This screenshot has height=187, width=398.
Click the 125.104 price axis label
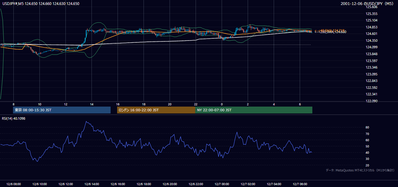click(372, 20)
